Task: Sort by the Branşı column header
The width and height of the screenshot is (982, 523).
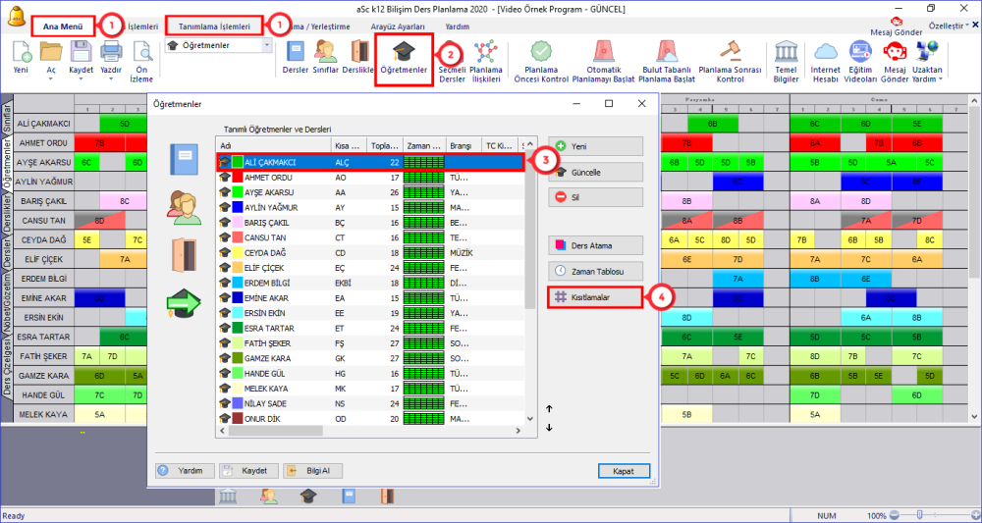Action: click(464, 146)
